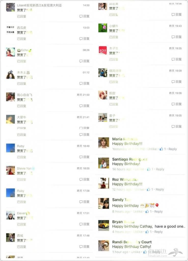The height and width of the screenshot is (261, 188).
Task: Open 木子生's red 2015 avatar
Action: pos(103,50)
